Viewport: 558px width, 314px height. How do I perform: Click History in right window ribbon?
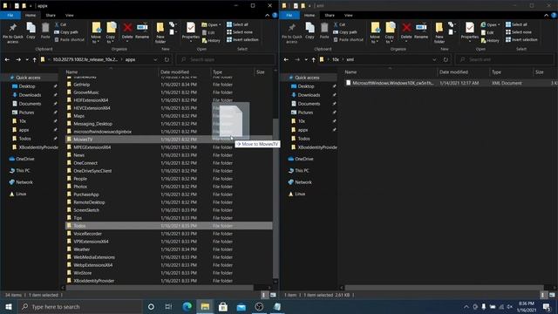click(490, 40)
